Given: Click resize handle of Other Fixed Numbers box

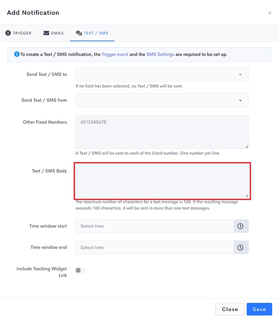Looking at the screenshot, I should pos(246,146).
